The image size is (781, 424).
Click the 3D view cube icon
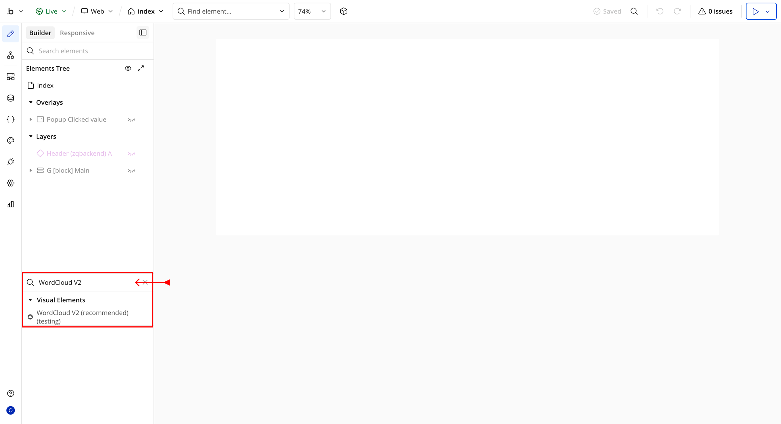point(344,11)
